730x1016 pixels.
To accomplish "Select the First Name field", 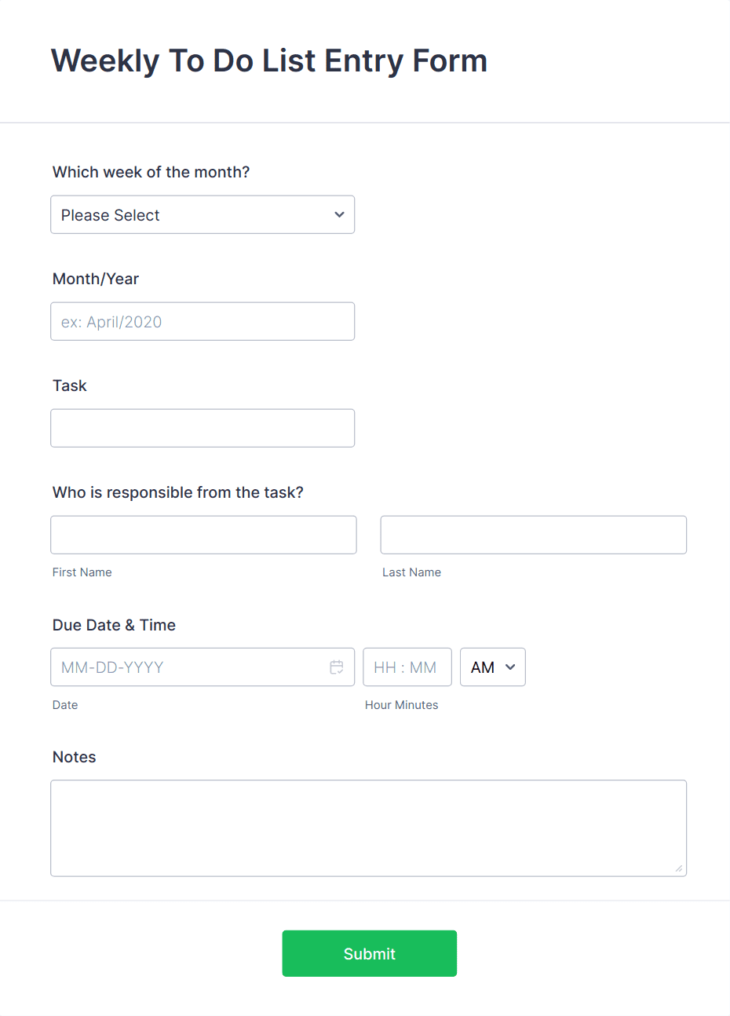I will point(203,535).
